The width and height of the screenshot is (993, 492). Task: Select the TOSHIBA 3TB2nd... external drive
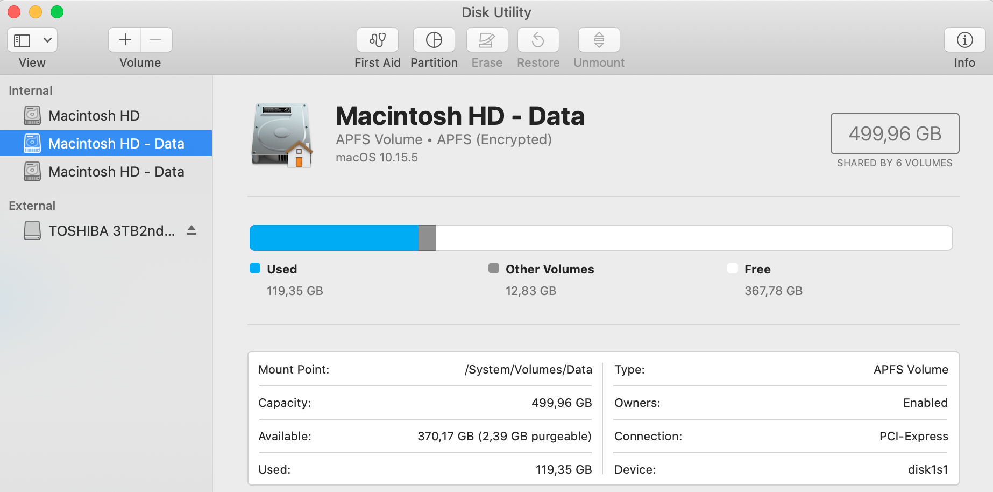(106, 231)
